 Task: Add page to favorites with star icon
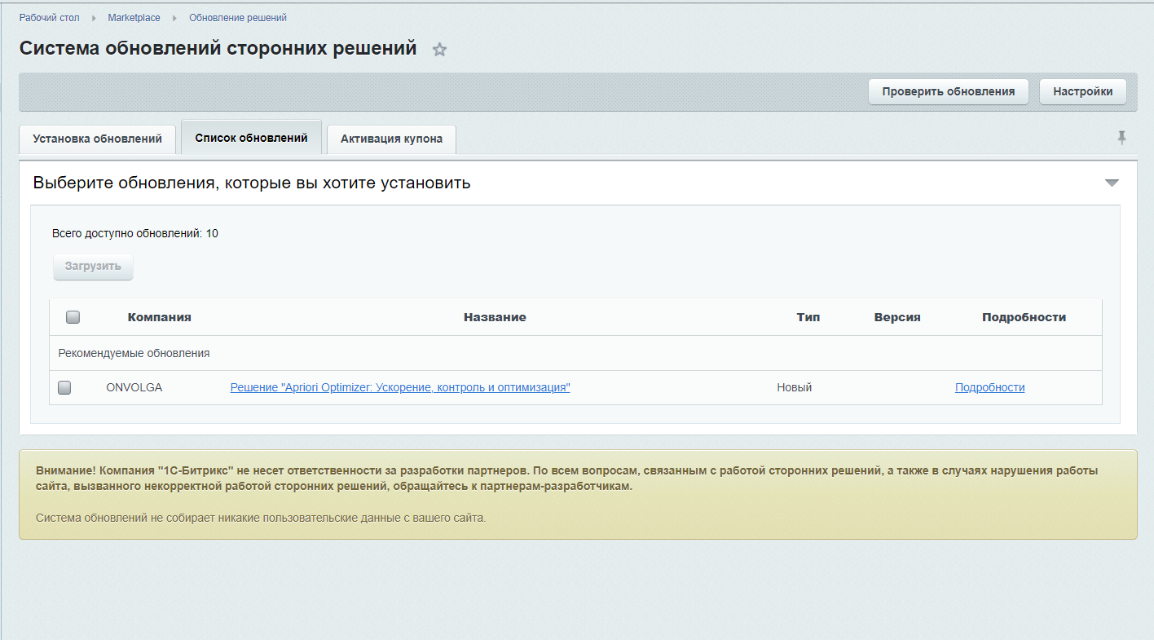(x=439, y=50)
